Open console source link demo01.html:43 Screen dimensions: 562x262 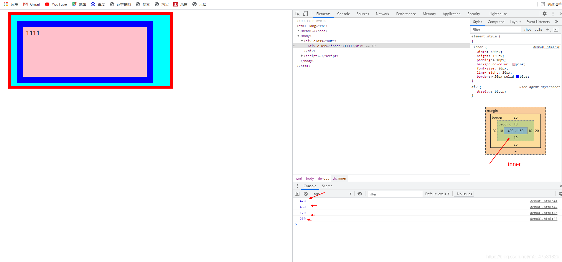coord(543,213)
